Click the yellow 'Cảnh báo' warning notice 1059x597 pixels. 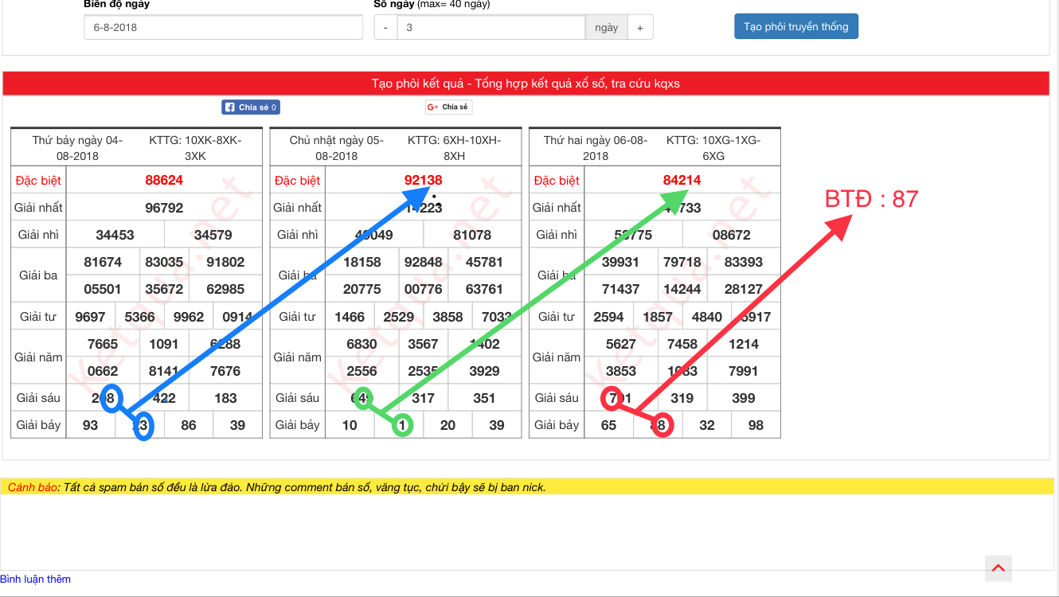(527, 487)
